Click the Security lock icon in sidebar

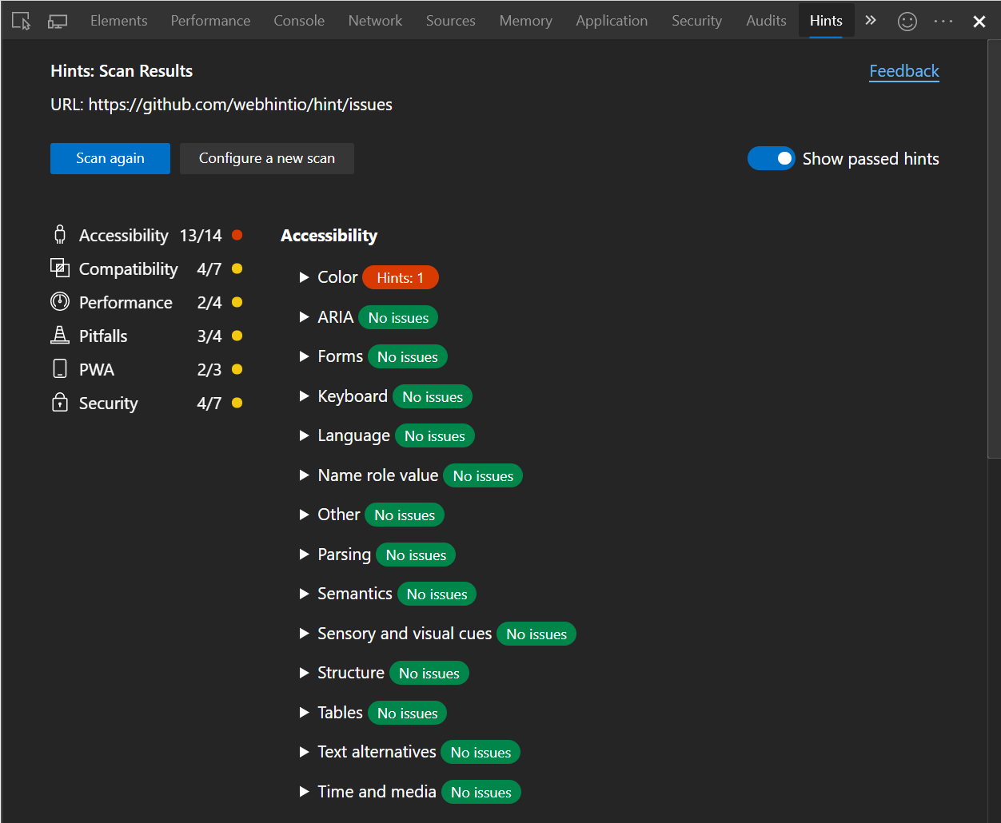(x=60, y=403)
